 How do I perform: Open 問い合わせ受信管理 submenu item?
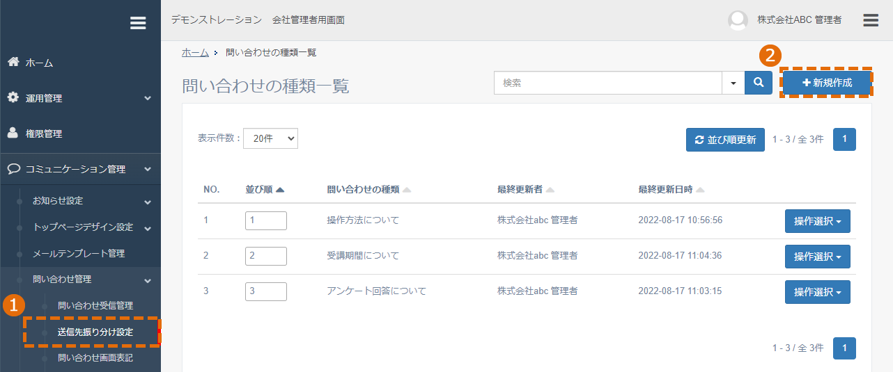95,305
